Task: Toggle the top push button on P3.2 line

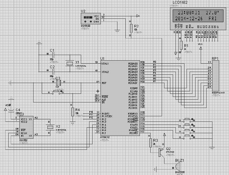Action: click(x=187, y=120)
